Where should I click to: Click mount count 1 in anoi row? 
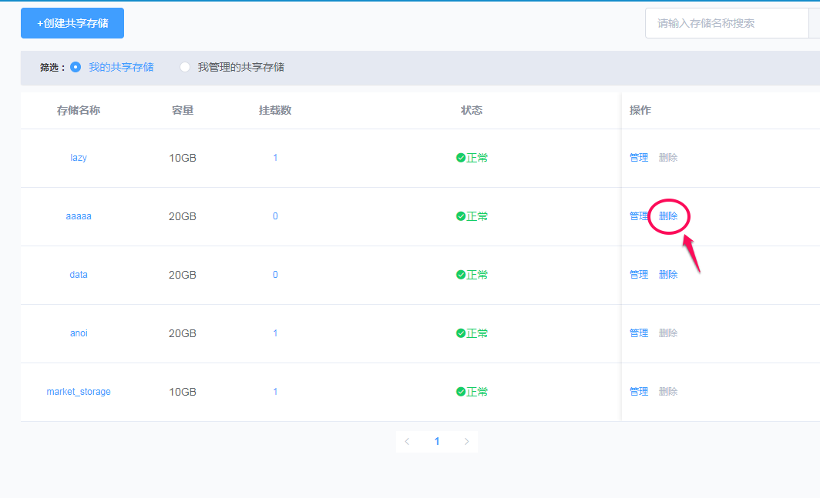[275, 333]
